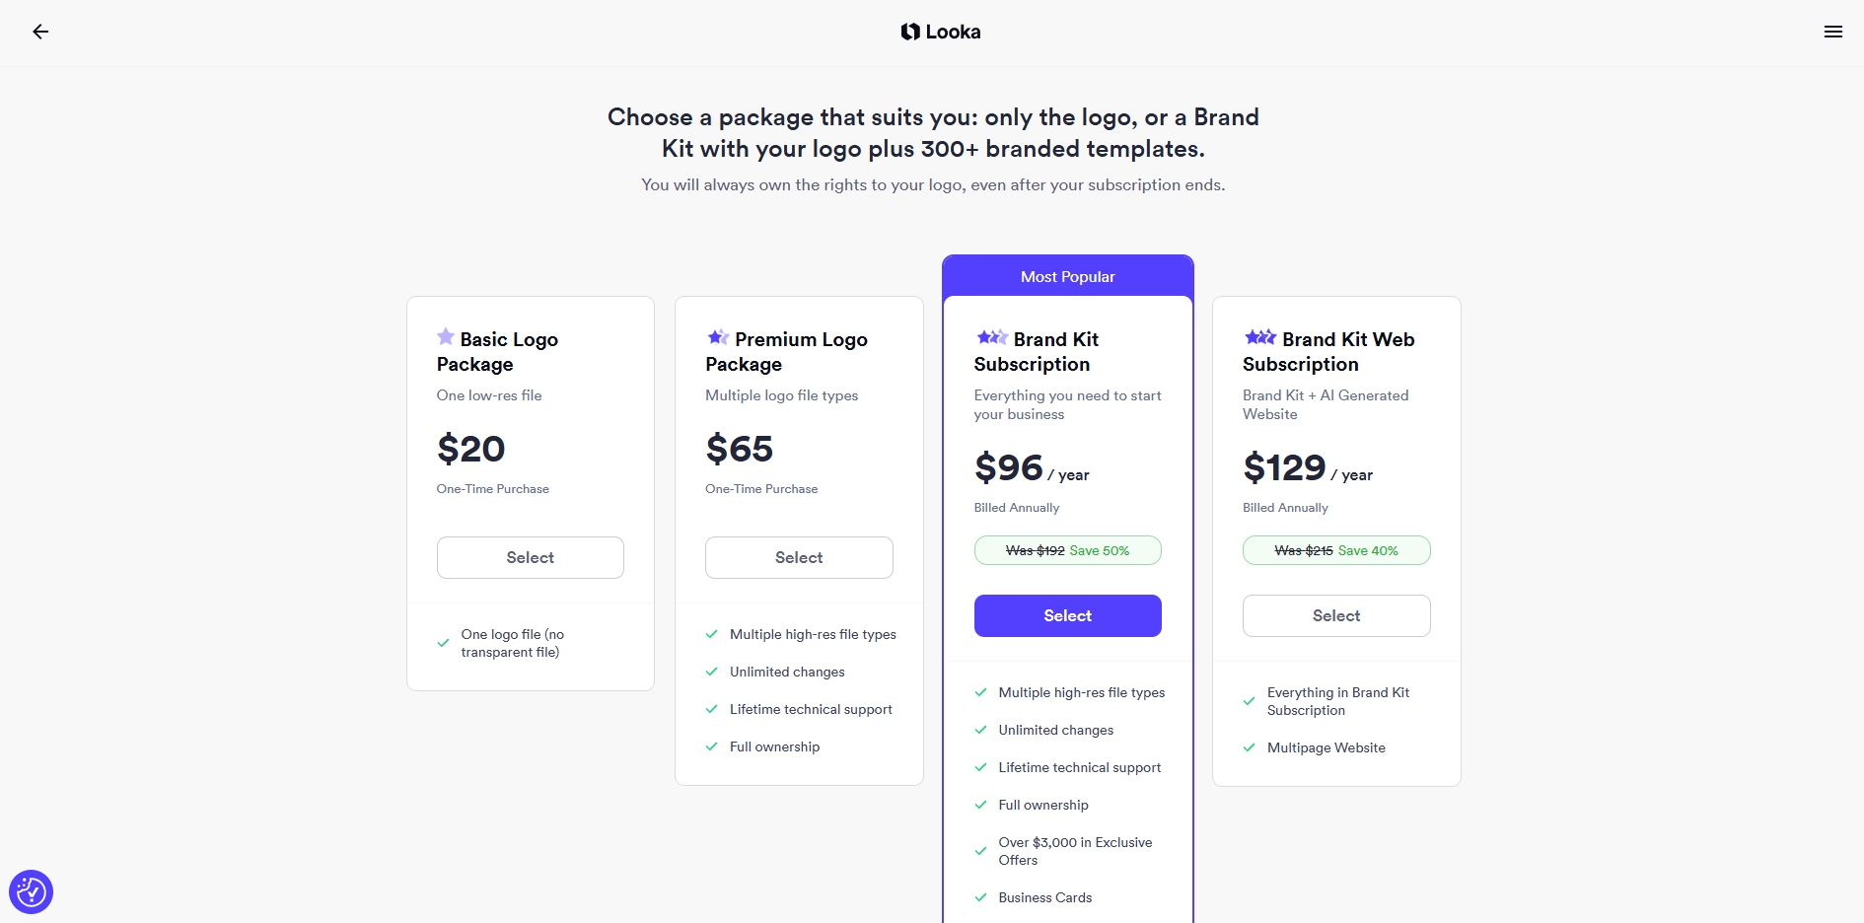The height and width of the screenshot is (923, 1864).
Task: Click the Premium Logo Package star icon
Action: (718, 337)
